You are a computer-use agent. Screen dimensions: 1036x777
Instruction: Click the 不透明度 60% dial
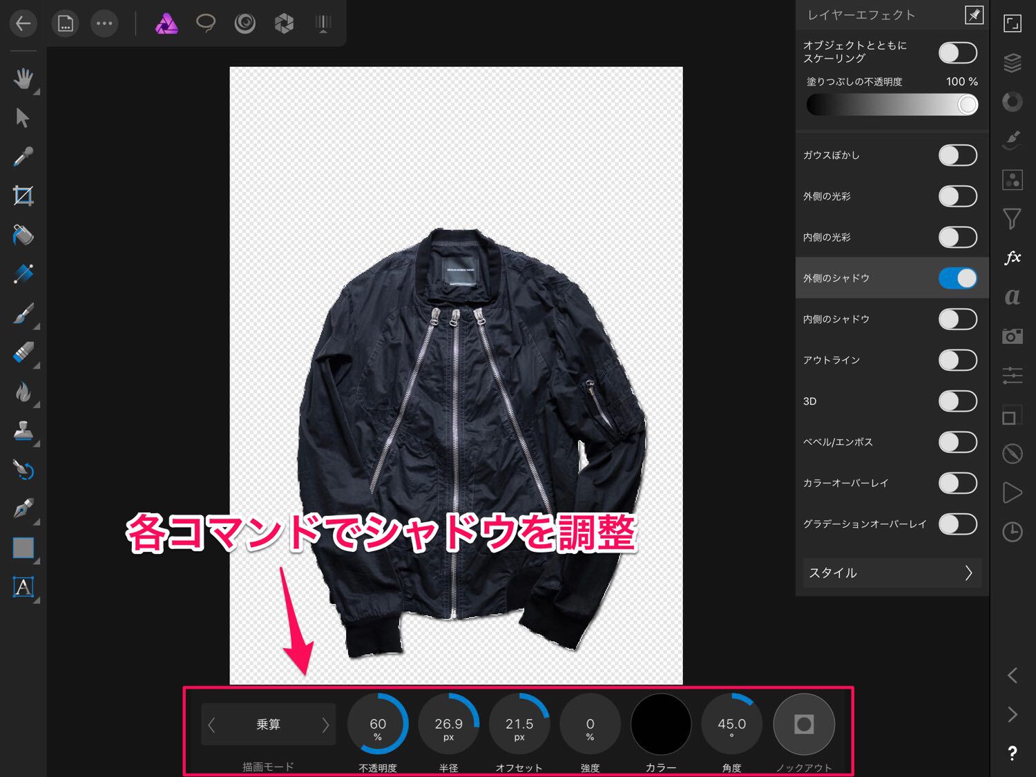(378, 725)
